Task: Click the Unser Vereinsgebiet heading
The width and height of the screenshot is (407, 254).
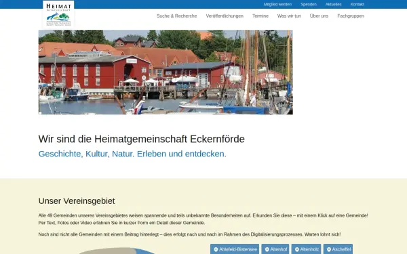Action: tap(77, 201)
